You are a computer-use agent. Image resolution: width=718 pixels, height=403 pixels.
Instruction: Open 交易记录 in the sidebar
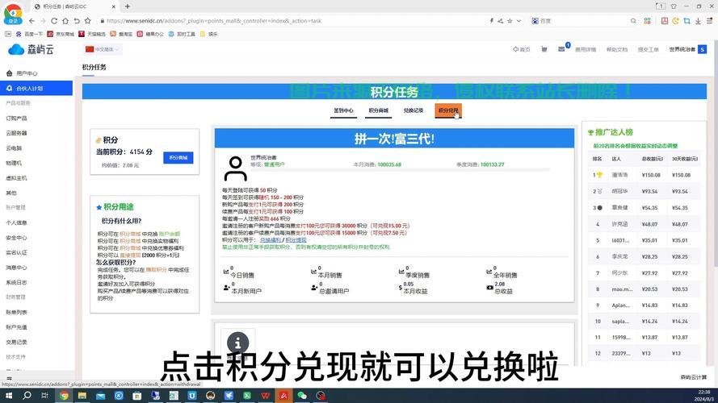(x=16, y=342)
